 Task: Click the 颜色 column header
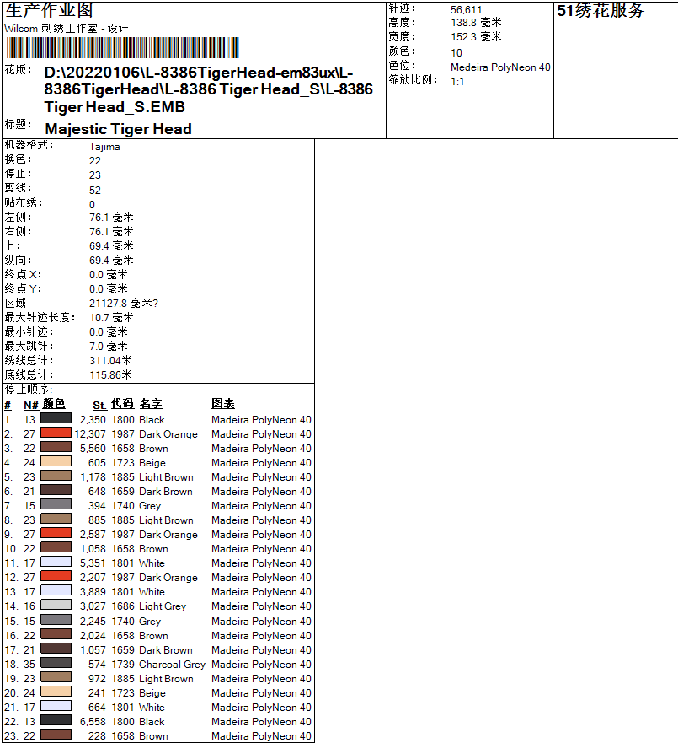tap(55, 403)
